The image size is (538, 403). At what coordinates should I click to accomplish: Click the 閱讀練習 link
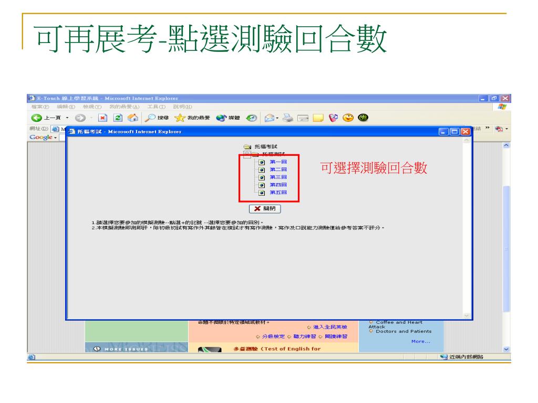click(x=336, y=336)
